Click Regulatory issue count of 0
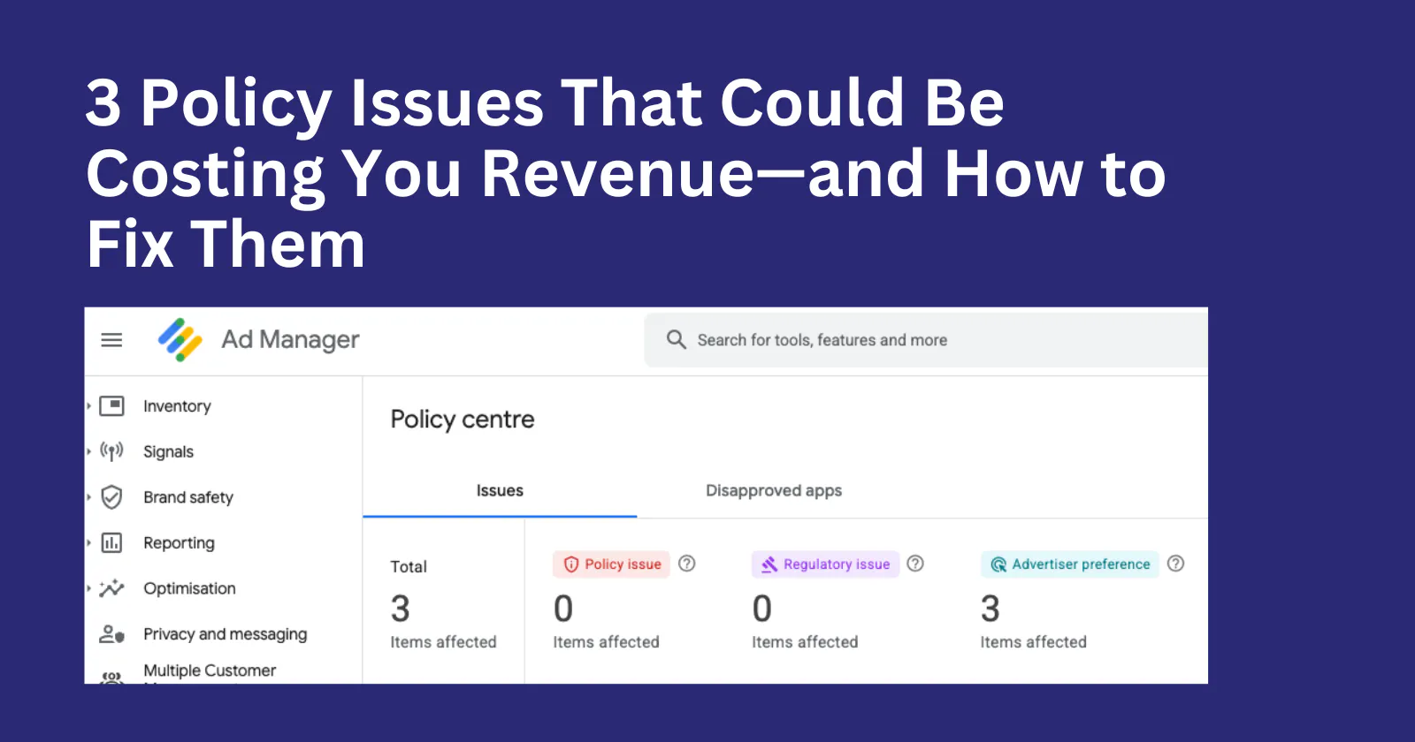 tap(762, 609)
